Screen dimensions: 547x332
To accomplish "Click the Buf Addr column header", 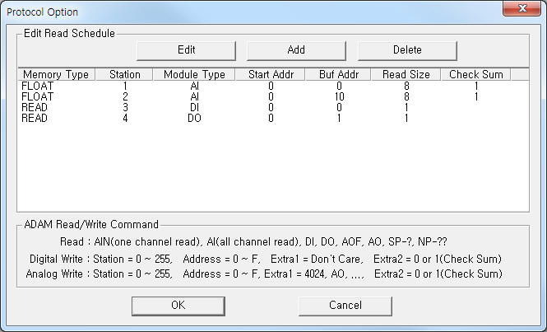I will click(x=339, y=74).
